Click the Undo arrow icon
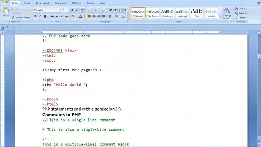This screenshot has height=147, width=261. tap(7, 27)
